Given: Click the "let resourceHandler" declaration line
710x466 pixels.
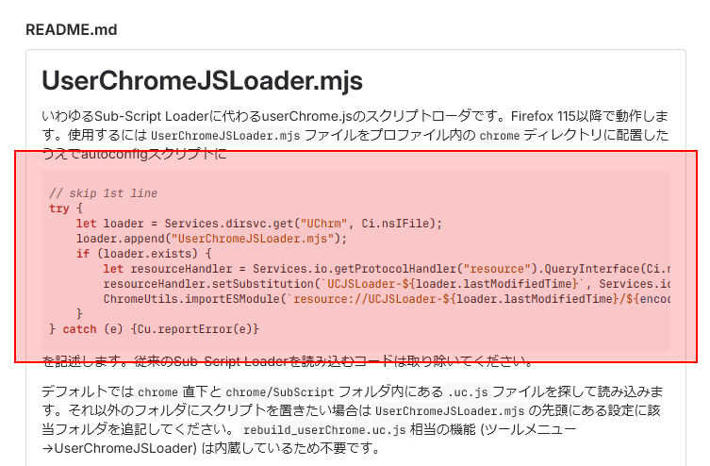Looking at the screenshot, I should (x=387, y=269).
